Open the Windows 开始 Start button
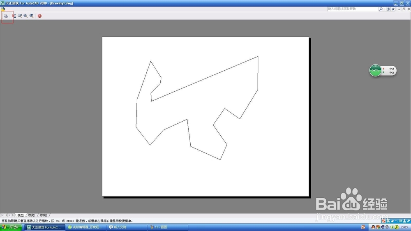Viewport: 411px width, 231px height. (x=11, y=227)
